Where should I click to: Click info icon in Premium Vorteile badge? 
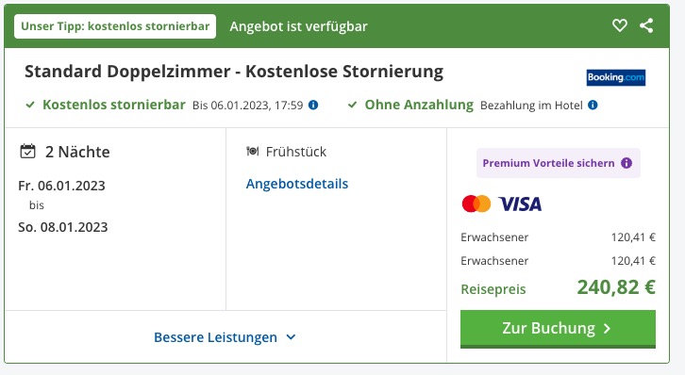pos(627,163)
